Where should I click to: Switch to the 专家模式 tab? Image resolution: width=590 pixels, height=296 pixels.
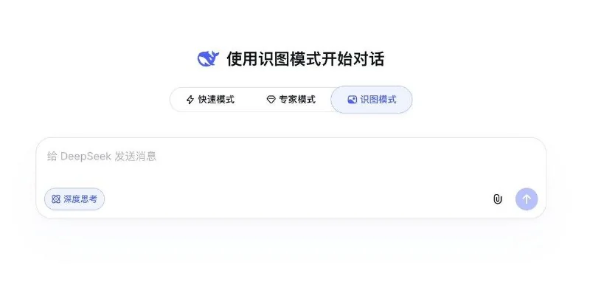coord(291,100)
